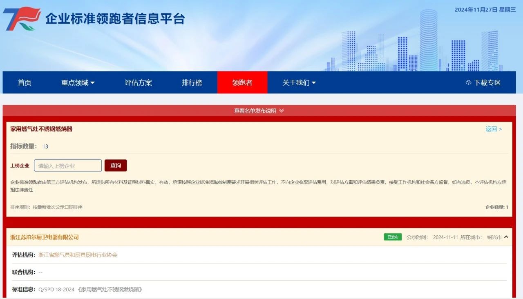
Task: Expand 查看名单发布说明 notice bar
Action: click(259, 111)
